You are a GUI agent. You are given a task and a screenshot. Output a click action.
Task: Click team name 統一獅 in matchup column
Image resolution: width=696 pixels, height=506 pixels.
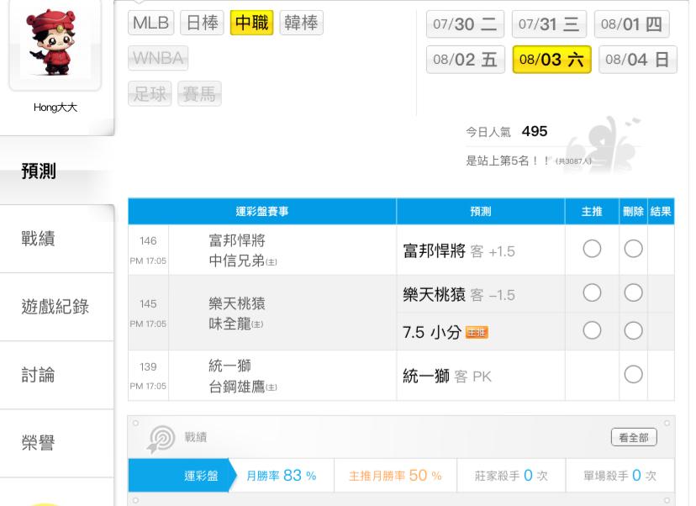click(230, 366)
